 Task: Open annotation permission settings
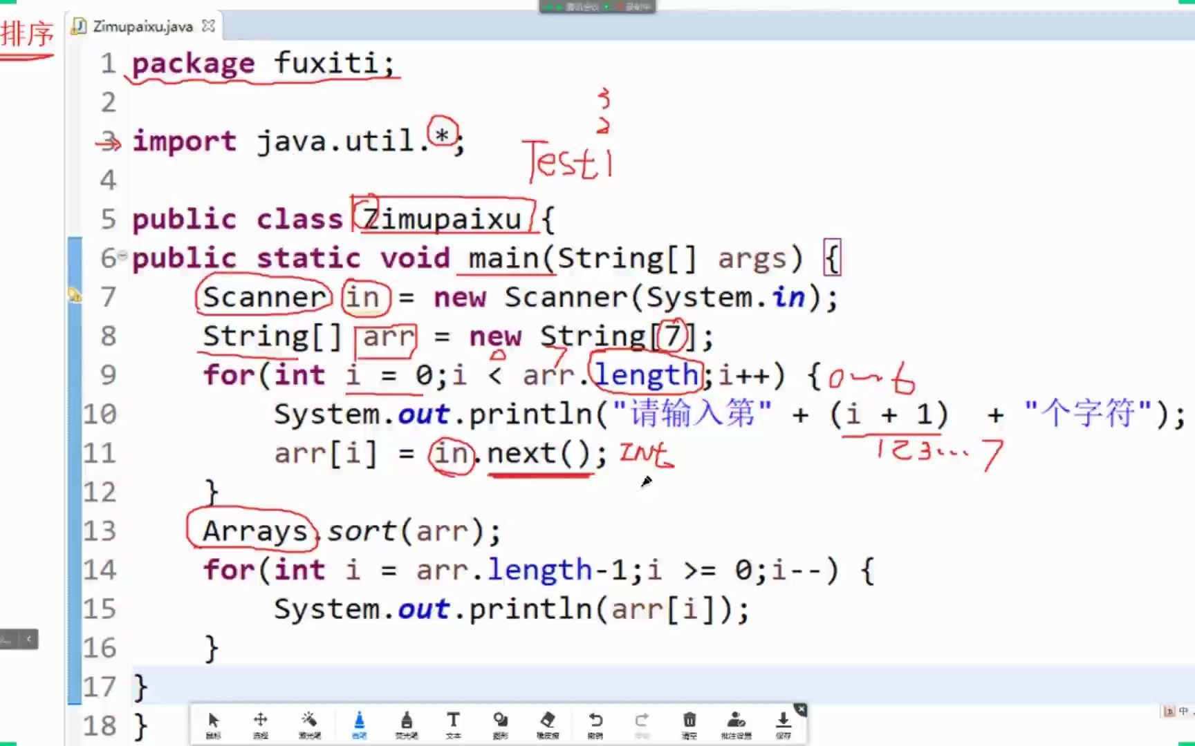pos(737,725)
